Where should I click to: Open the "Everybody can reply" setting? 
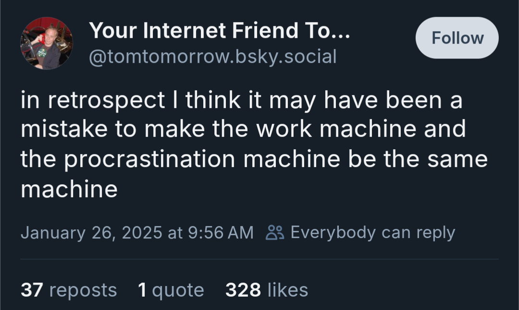(372, 233)
